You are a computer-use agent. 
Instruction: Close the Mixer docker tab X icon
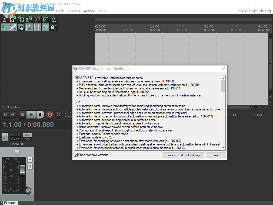pyautogui.click(x=6, y=203)
